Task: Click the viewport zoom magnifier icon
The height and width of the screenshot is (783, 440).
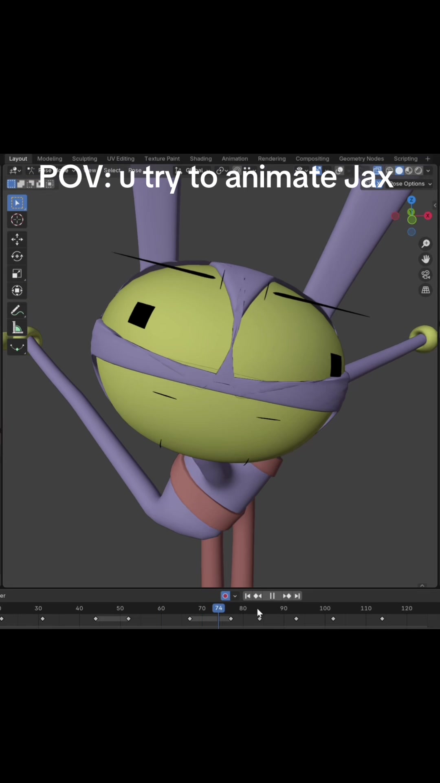Action: (x=426, y=243)
